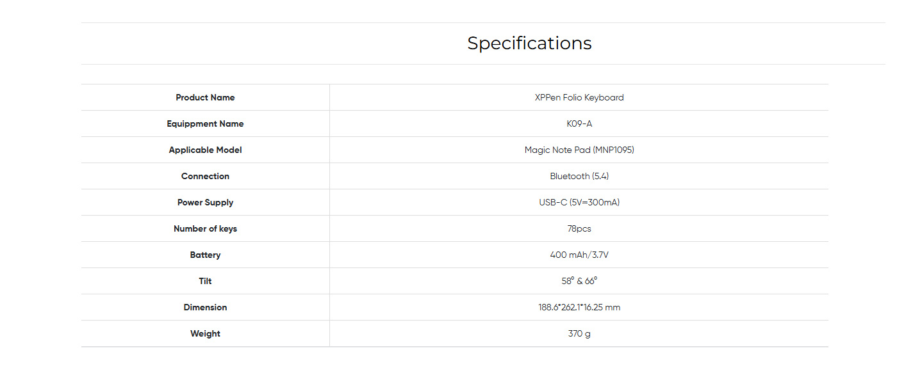Select the 78pcs value
Viewport: 897px width, 366px height.
(x=579, y=229)
